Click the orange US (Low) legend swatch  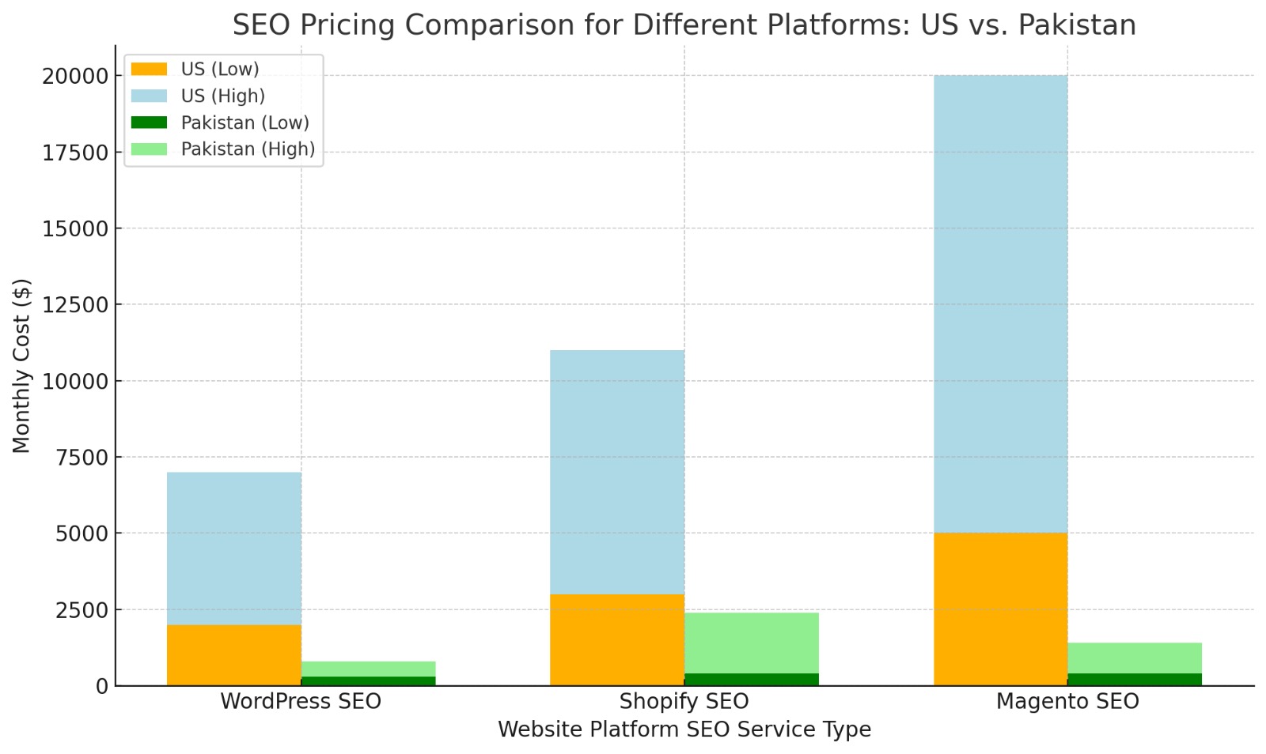coord(149,70)
